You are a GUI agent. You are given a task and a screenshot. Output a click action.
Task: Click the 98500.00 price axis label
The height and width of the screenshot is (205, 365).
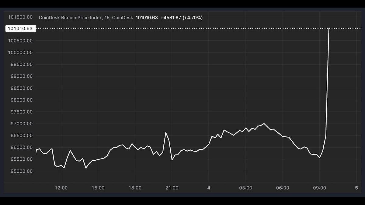tap(21, 88)
